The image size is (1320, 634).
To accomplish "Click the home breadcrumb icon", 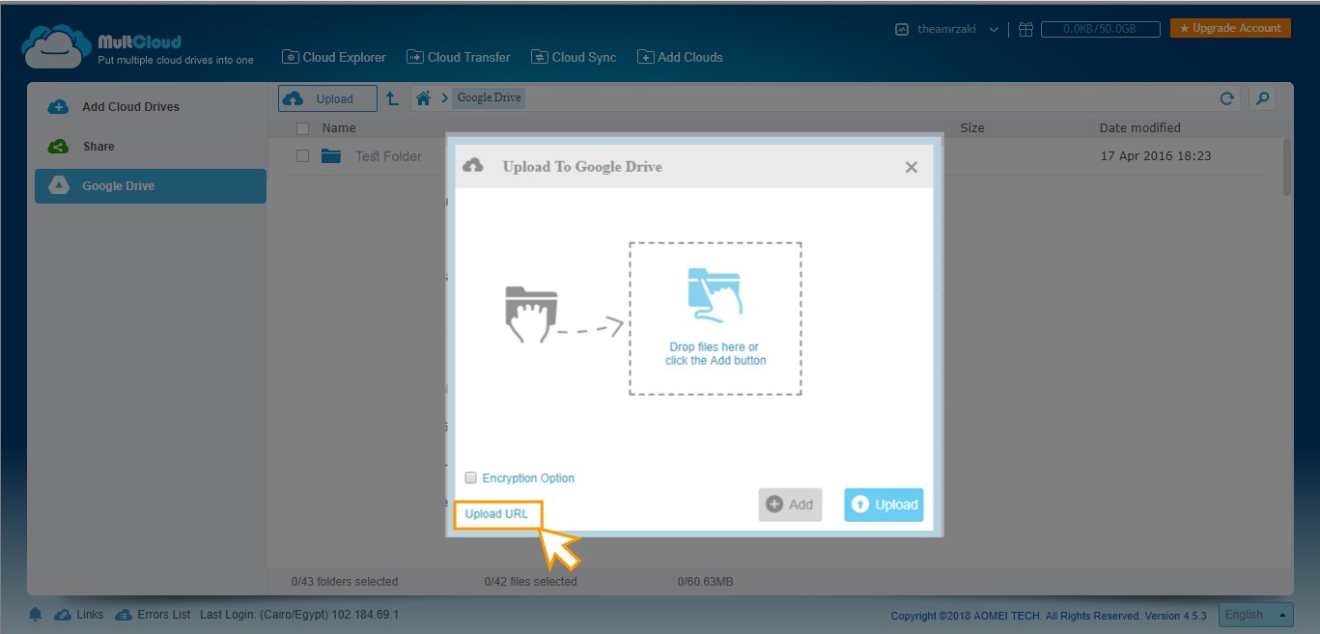I will pyautogui.click(x=422, y=97).
